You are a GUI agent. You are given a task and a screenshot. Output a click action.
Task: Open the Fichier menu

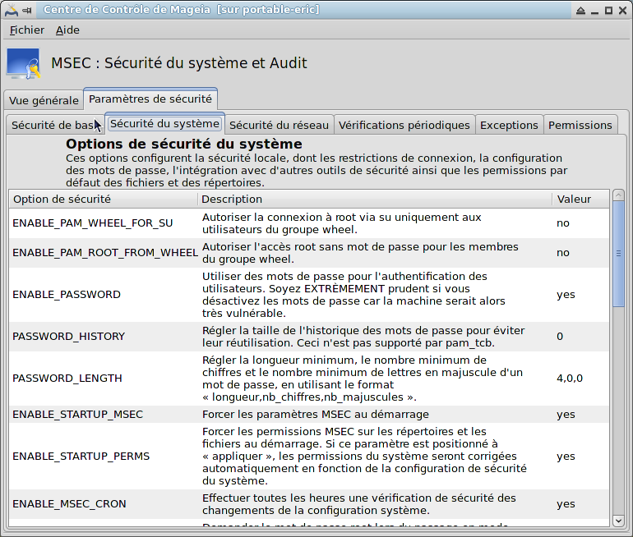[x=26, y=30]
